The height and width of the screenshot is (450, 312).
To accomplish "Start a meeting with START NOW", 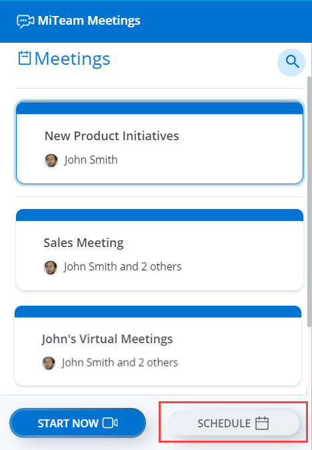I will tap(77, 423).
